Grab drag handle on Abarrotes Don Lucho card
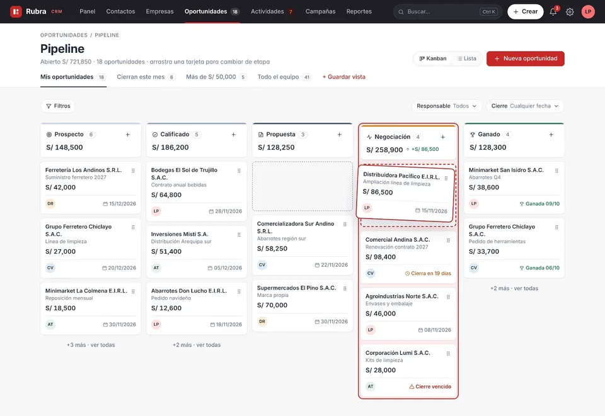605x416 pixels. click(x=239, y=291)
